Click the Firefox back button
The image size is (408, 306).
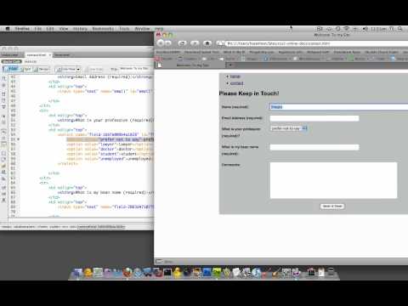pyautogui.click(x=161, y=43)
